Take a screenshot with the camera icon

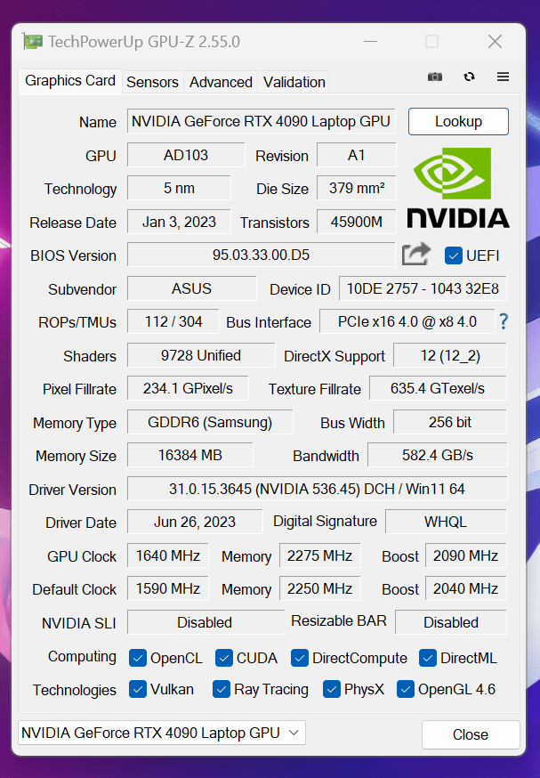[x=435, y=77]
